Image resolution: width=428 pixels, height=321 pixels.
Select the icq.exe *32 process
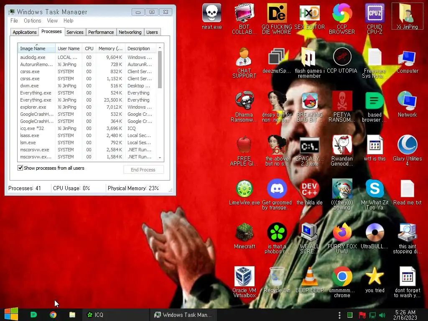point(87,128)
